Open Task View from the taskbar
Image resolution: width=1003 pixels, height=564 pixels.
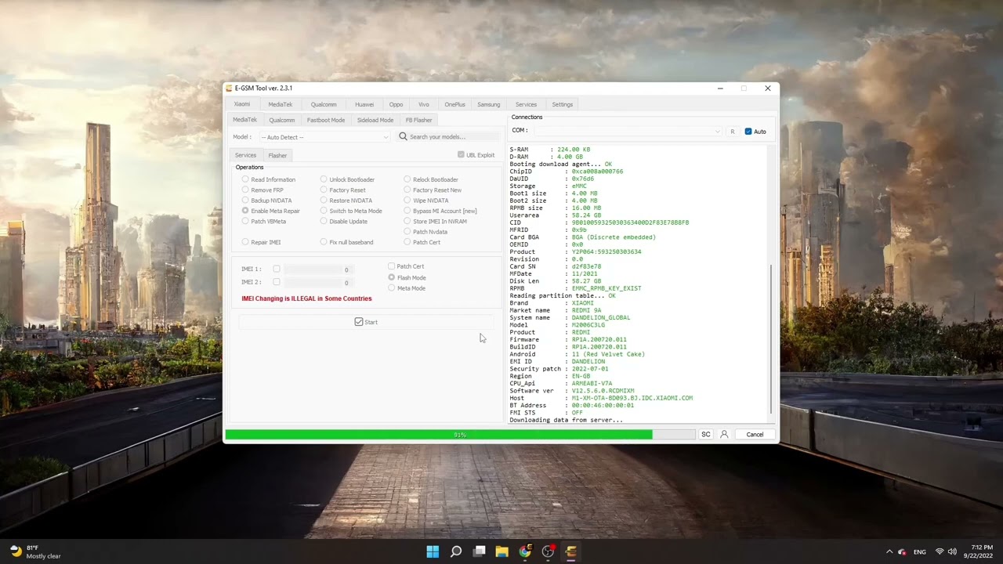coord(479,551)
